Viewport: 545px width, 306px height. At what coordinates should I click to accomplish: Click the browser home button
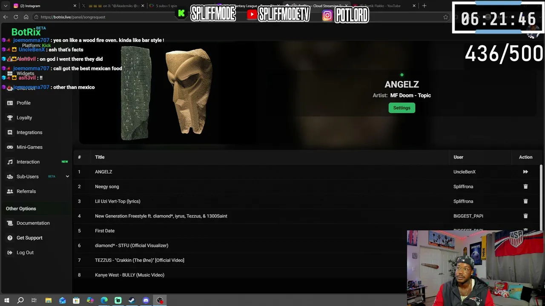26,17
